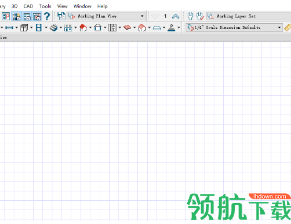The width and height of the screenshot is (291, 224).
Task: Expand the Cabinet tool dropdown arrow
Action: pyautogui.click(x=31, y=28)
